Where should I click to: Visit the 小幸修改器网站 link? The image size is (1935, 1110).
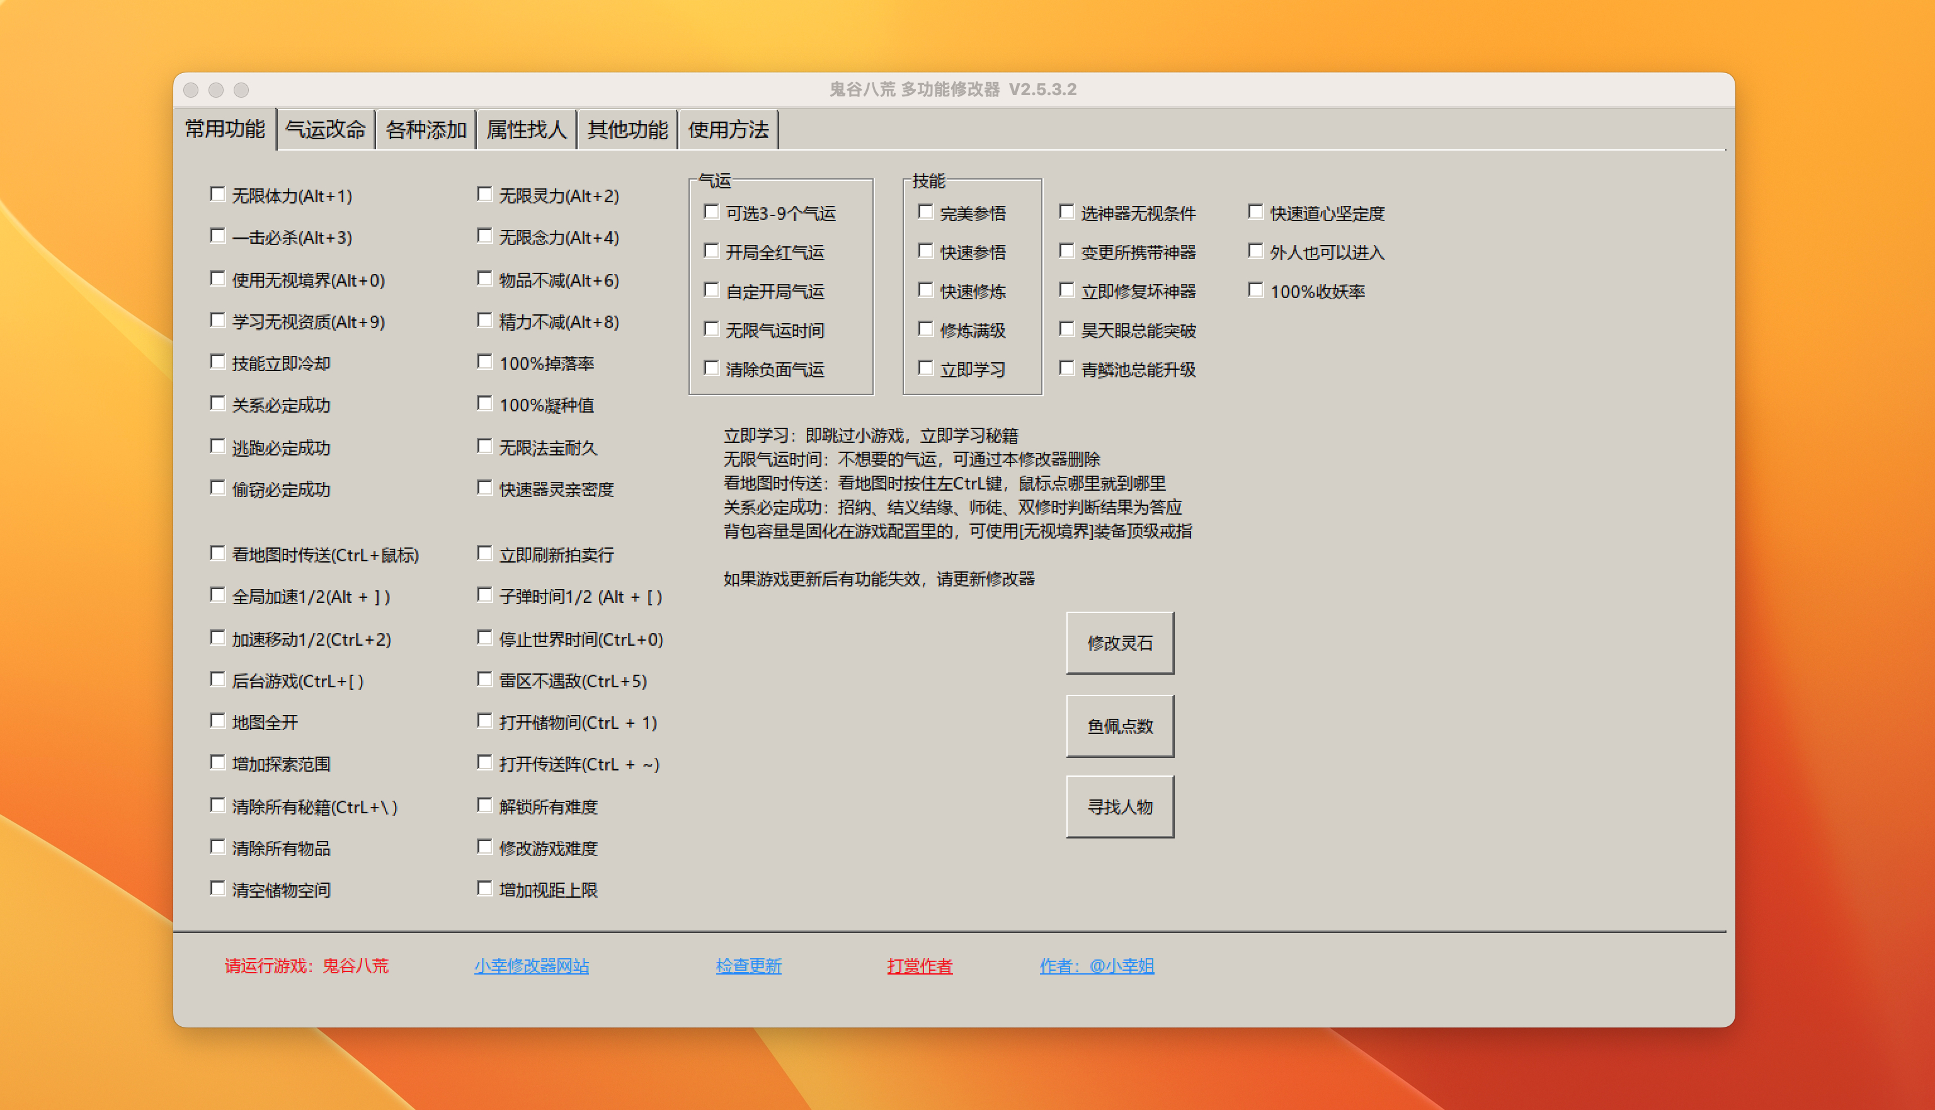[x=531, y=966]
